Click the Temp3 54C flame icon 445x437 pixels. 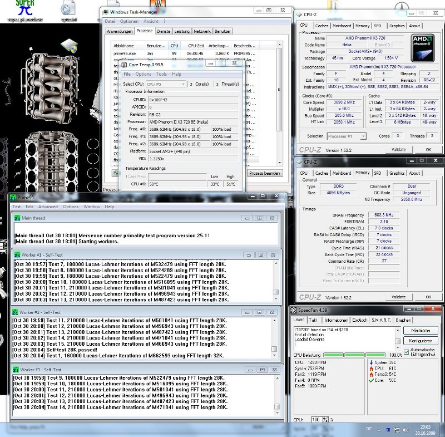tap(371, 374)
